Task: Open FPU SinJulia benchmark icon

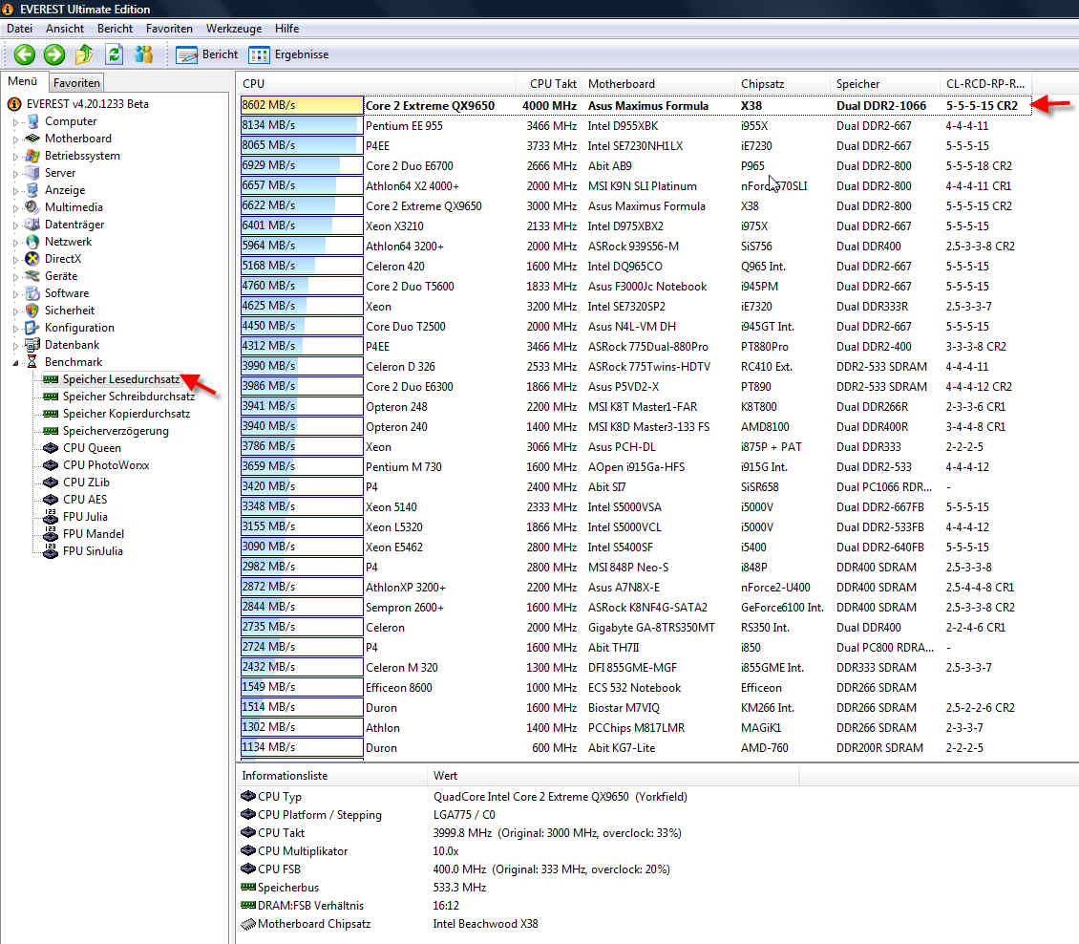Action: [51, 551]
